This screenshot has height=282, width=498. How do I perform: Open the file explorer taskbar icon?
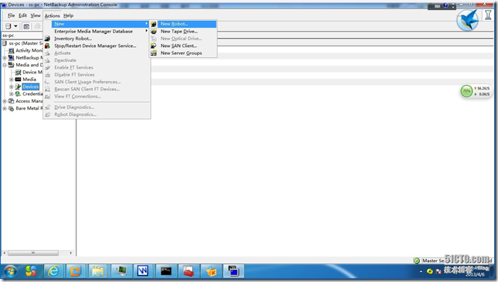pos(97,271)
